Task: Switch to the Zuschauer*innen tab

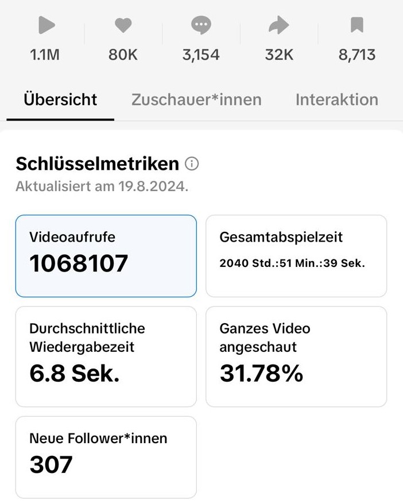Action: click(196, 99)
